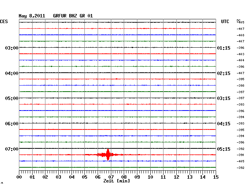Click the "-404" DC offset value

(240, 60)
